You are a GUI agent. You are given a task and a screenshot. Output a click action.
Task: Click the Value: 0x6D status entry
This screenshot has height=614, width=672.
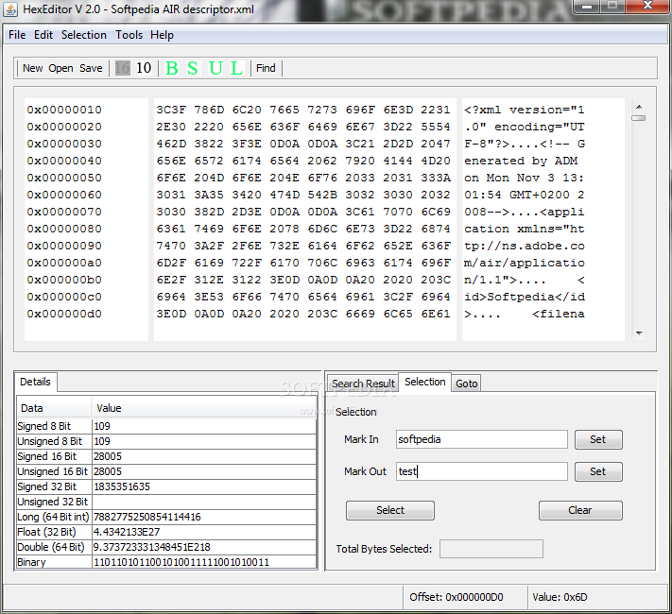(560, 597)
